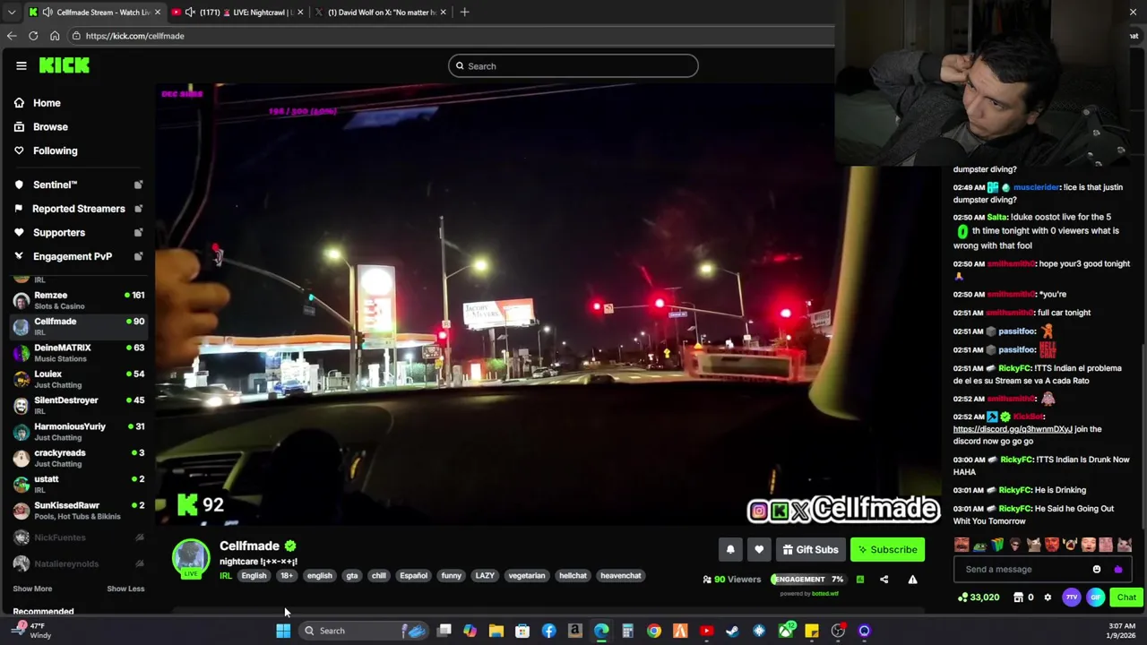The image size is (1147, 645).
Task: Click the green Subscribe button
Action: (887, 550)
